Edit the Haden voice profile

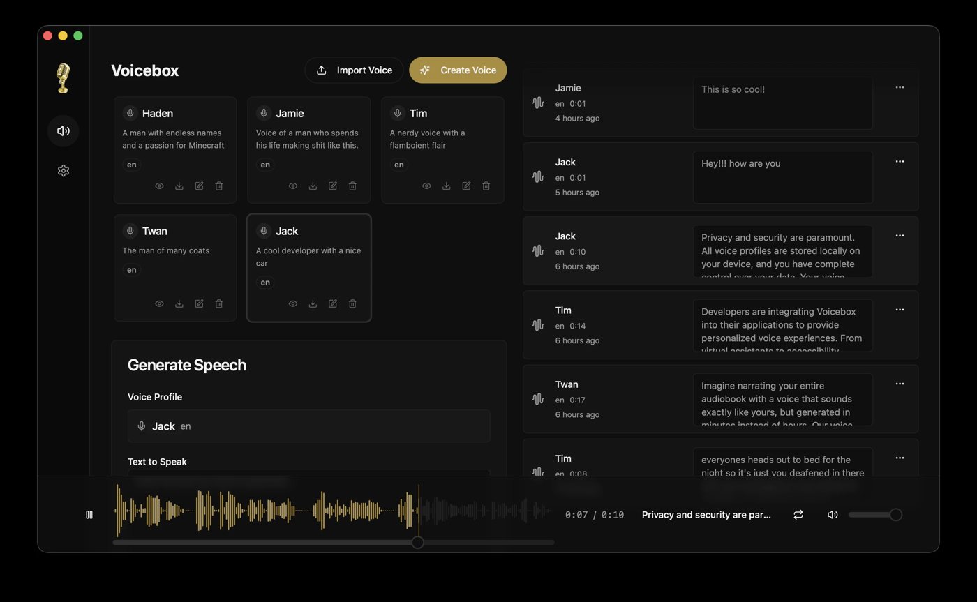pos(199,186)
